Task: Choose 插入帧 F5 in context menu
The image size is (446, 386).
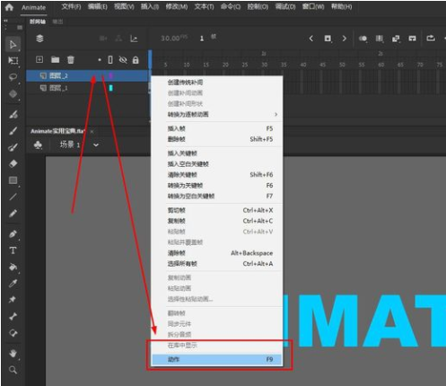Action: point(217,128)
